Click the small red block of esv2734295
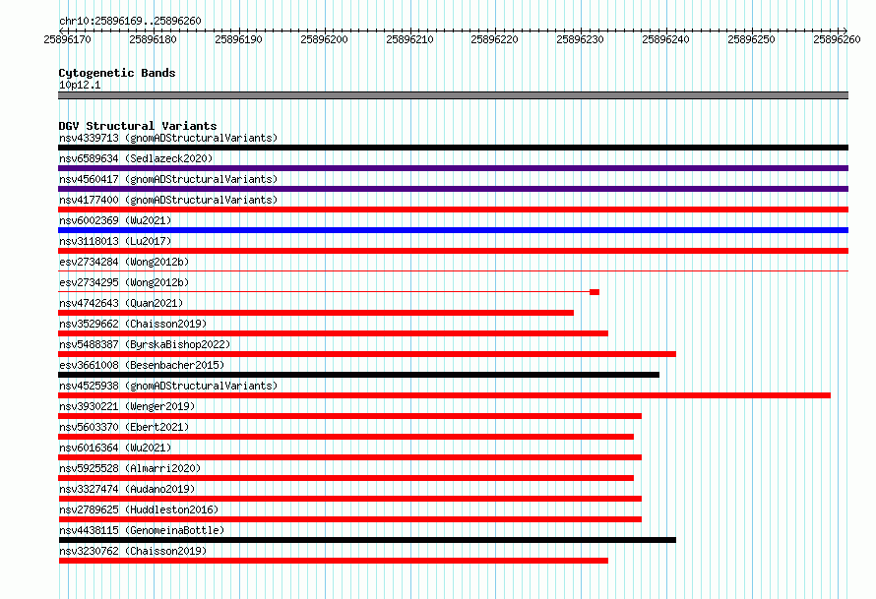This screenshot has height=599, width=876. 594,292
